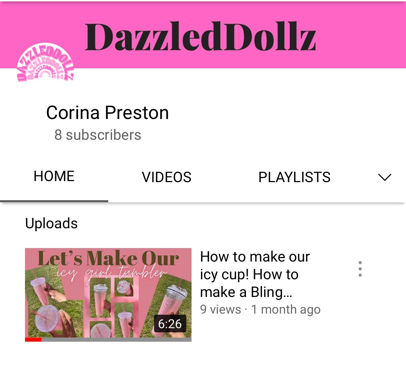Click the 'Let's Make Our' thumbnail heading
Screen dimensions: 406x366
tap(108, 258)
